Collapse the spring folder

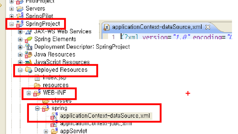37,108
